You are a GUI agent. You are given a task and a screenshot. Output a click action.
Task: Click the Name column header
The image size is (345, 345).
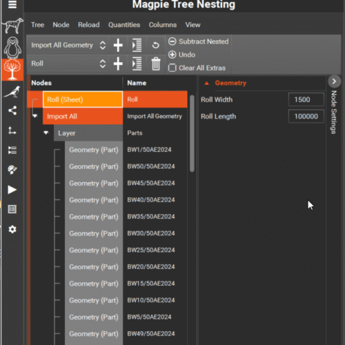[x=137, y=83]
